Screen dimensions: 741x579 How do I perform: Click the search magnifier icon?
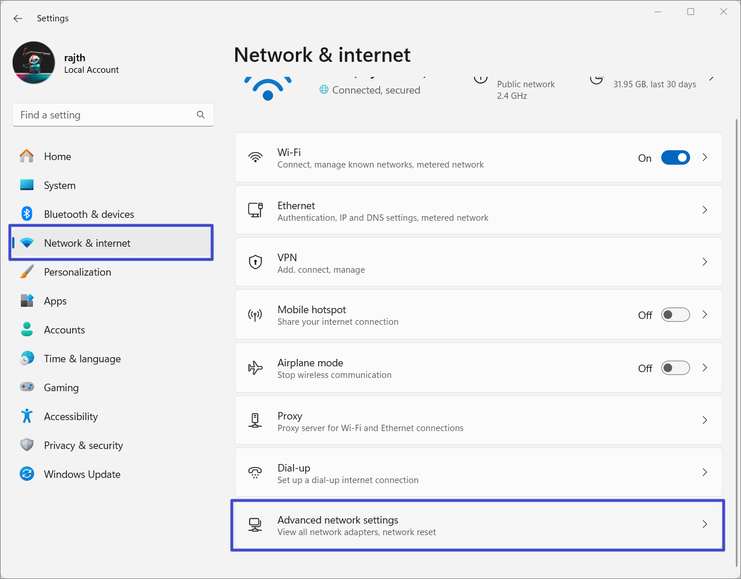pos(201,115)
